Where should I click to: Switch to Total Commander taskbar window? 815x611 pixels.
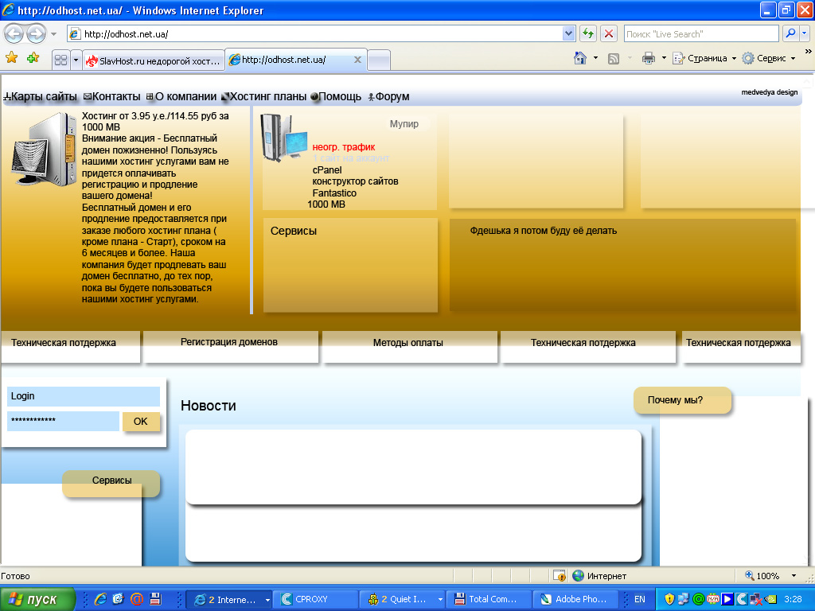click(x=489, y=599)
